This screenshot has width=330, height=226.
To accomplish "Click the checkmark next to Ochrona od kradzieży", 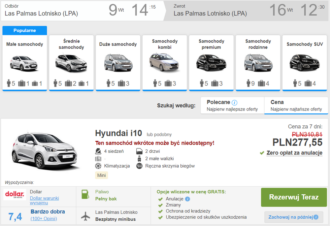I will point(160,211).
